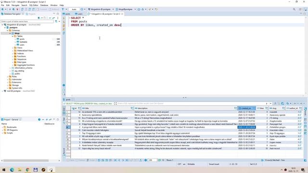The width and height of the screenshot is (308, 173).
Task: Open the Database menu
Action: [44, 5]
